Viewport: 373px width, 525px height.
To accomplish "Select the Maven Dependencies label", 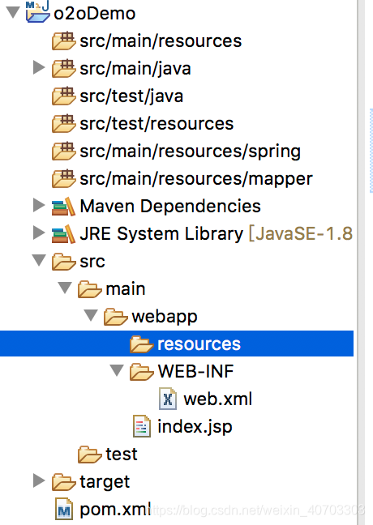I will (170, 207).
